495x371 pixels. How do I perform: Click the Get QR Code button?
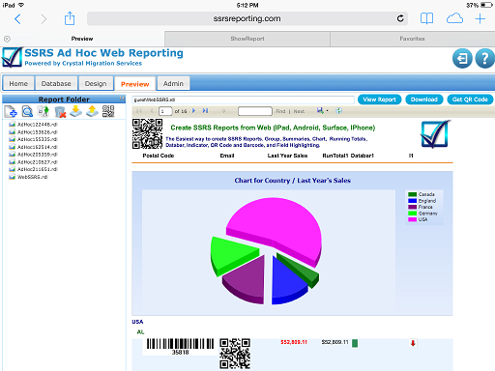click(470, 100)
